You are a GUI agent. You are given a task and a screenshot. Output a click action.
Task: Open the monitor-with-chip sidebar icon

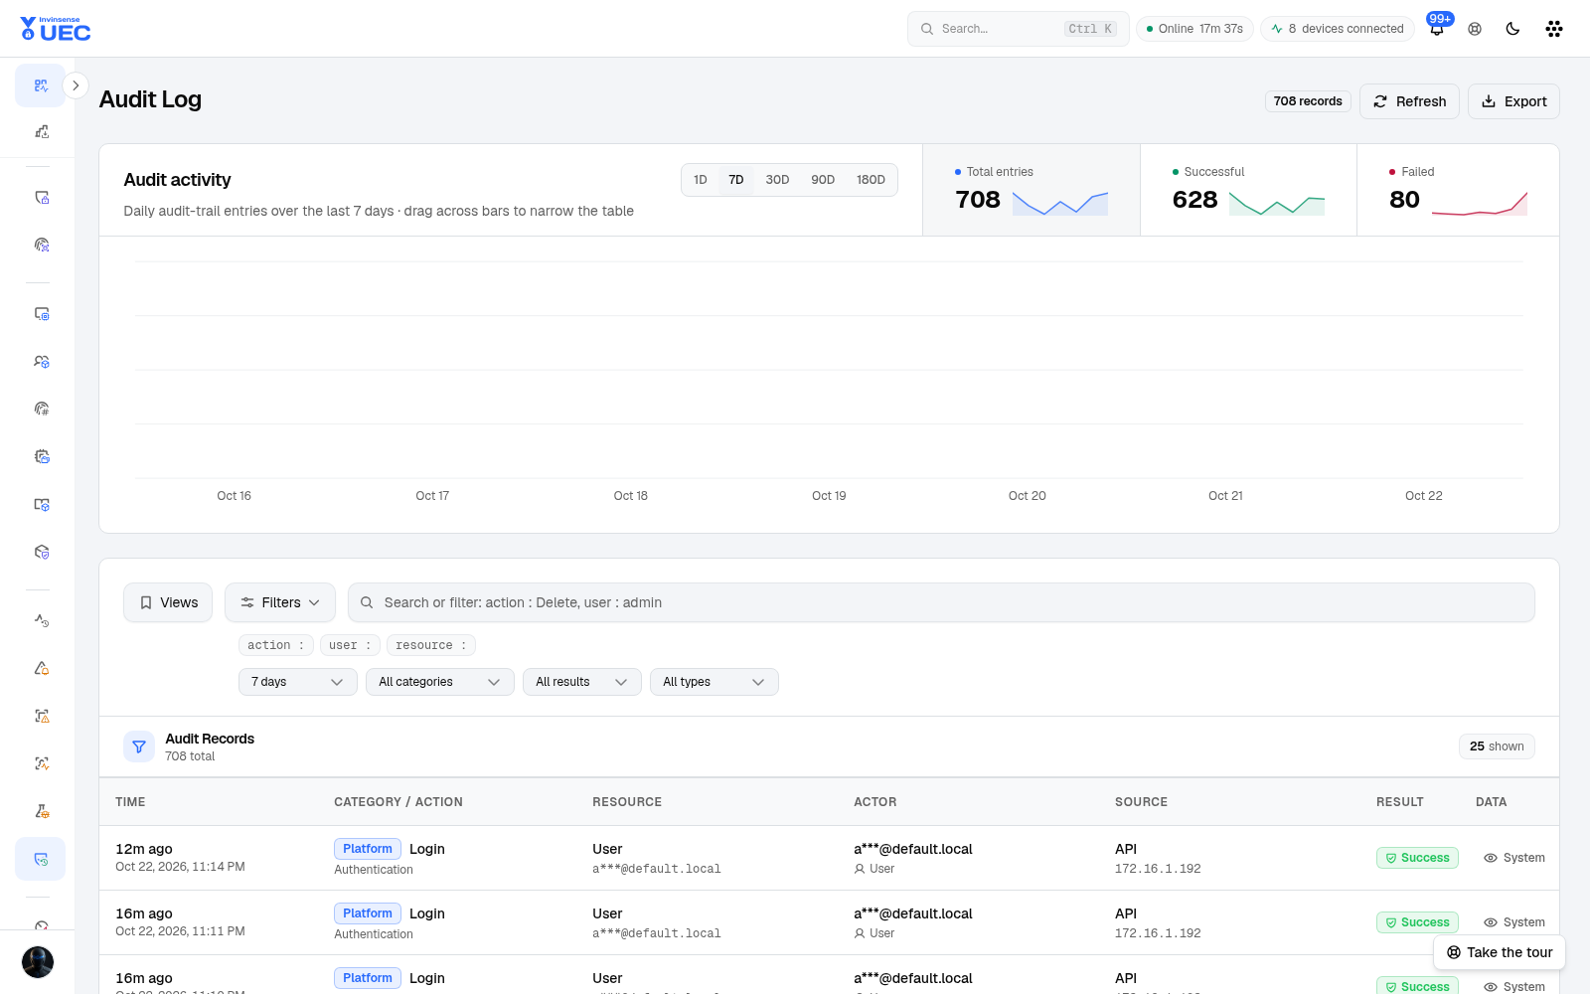tap(41, 313)
